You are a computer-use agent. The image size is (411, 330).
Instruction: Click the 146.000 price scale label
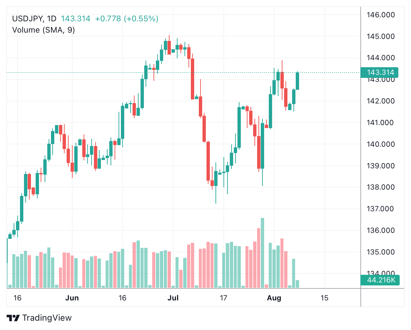tap(380, 15)
